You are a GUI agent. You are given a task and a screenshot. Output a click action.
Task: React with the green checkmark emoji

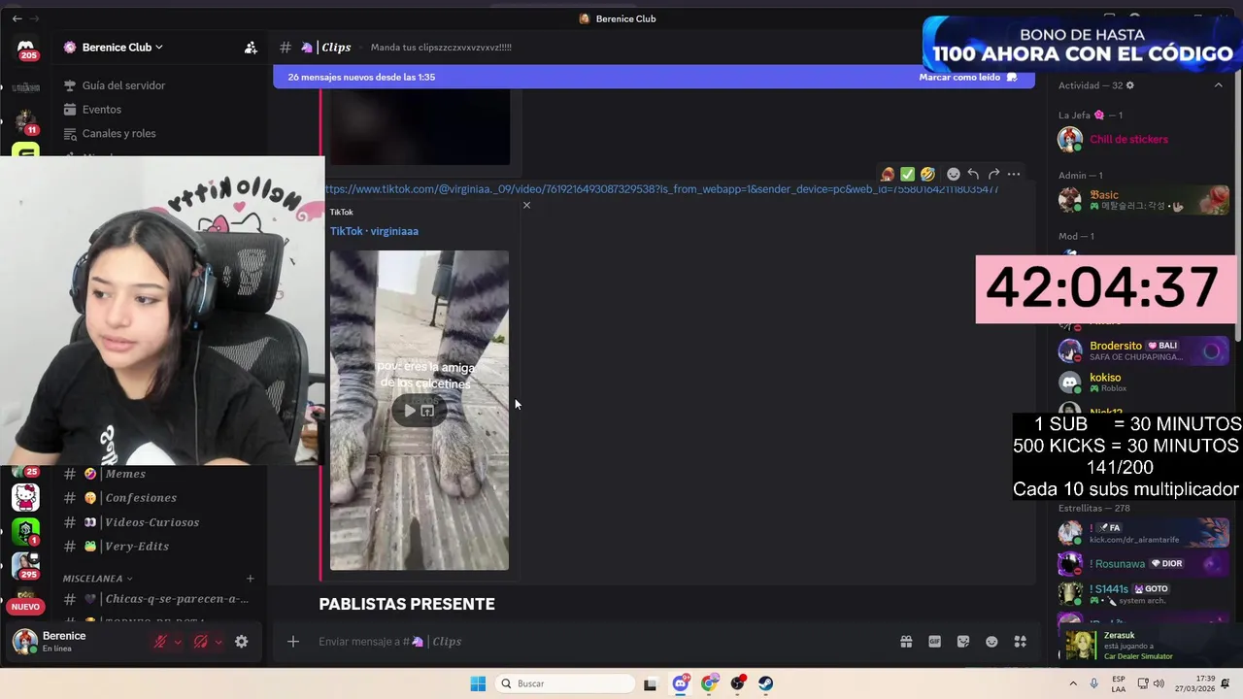[907, 174]
